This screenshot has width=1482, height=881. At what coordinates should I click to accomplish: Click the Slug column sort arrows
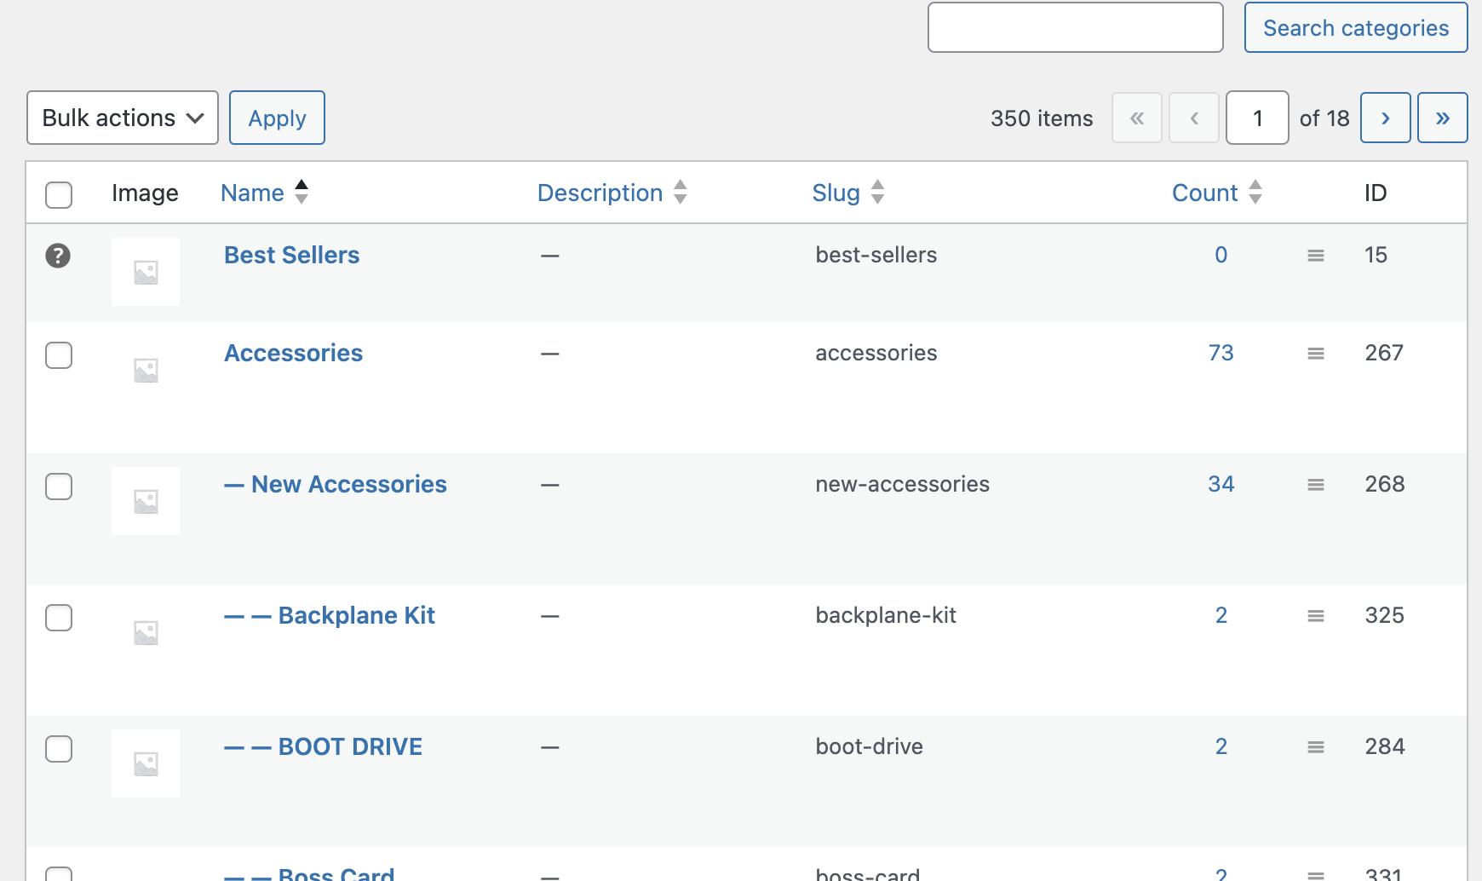[x=878, y=193]
